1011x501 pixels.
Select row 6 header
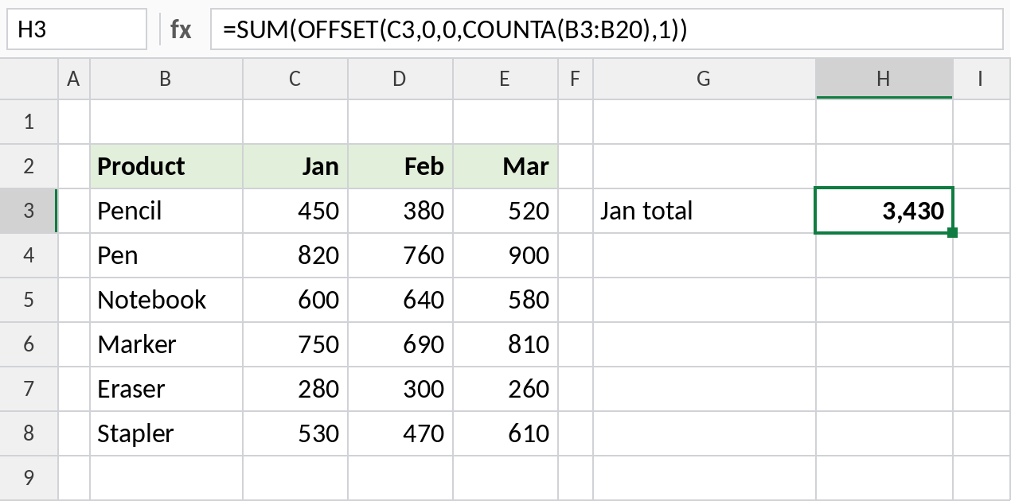(x=29, y=344)
